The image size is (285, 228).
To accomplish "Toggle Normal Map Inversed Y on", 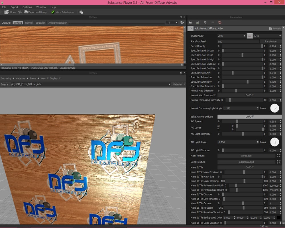I will (x=250, y=95).
